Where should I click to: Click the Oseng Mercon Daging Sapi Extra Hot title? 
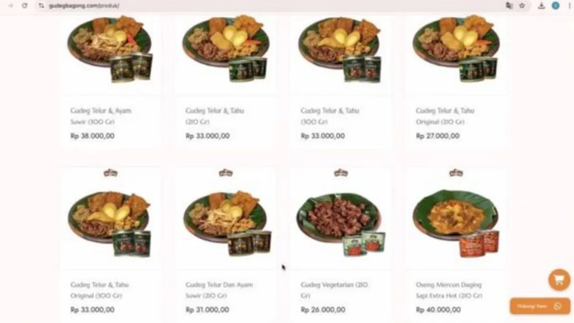click(449, 290)
